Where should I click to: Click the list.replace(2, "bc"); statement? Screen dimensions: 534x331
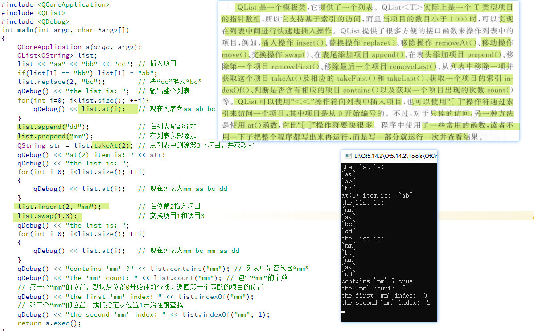pos(62,82)
